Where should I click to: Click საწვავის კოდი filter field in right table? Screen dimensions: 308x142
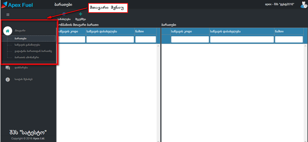pos(190,40)
